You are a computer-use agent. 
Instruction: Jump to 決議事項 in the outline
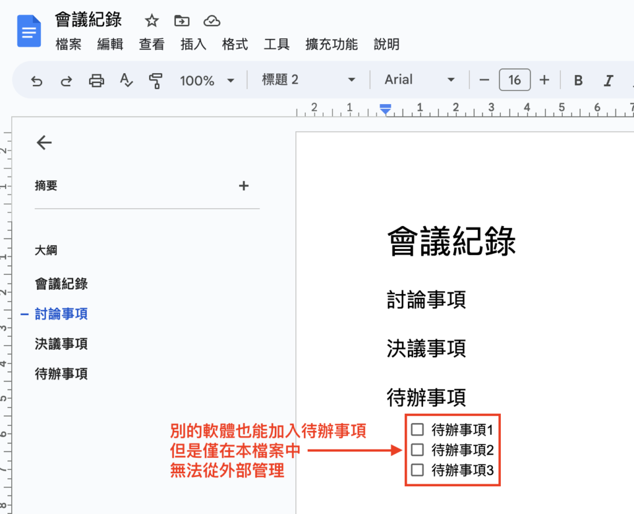tap(60, 344)
